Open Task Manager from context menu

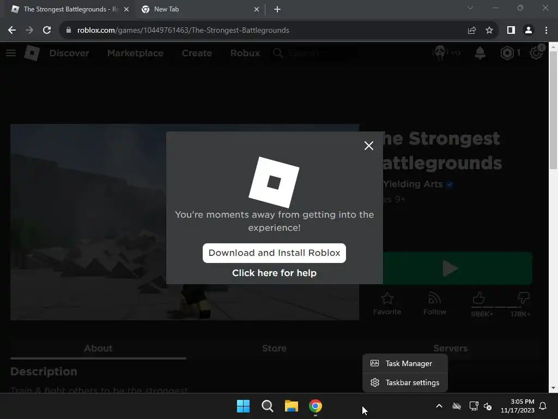coord(405,363)
